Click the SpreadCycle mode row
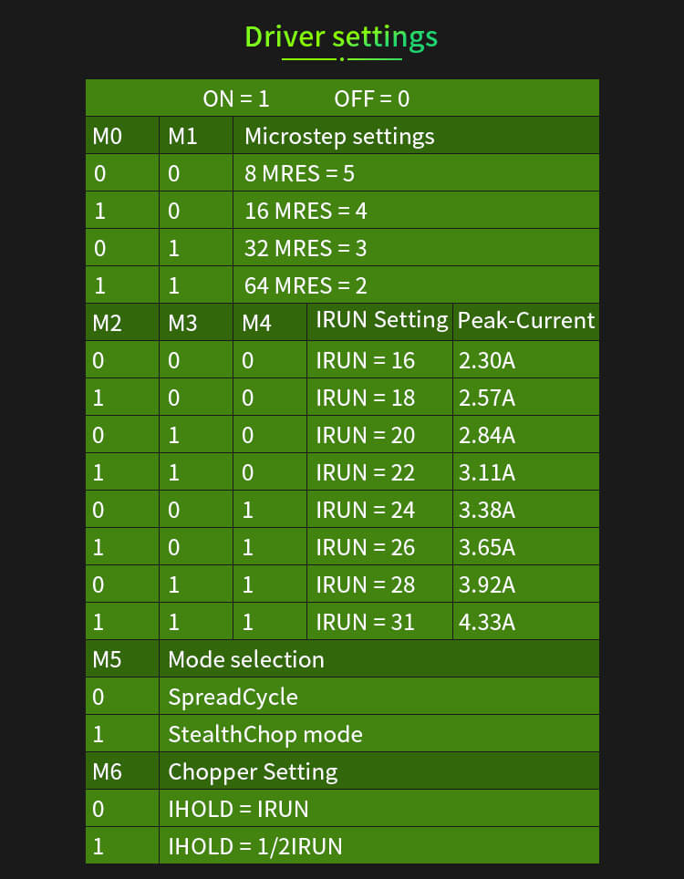Viewport: 684px width, 879px height. [233, 697]
